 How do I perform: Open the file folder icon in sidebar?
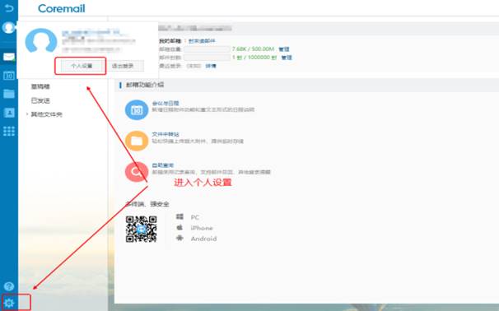click(x=9, y=94)
